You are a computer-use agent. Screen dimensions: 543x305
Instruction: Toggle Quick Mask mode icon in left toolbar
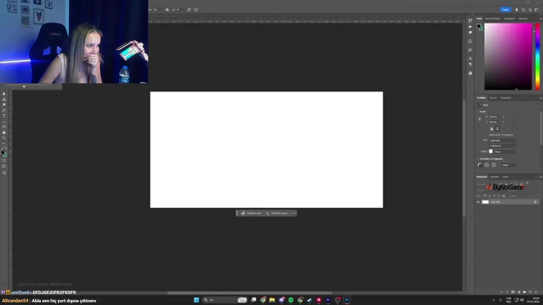(4, 161)
